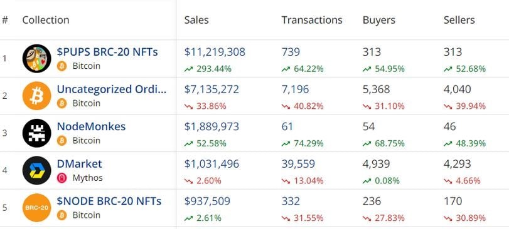Click the Collection column header
Image resolution: width=509 pixels, height=229 pixels.
click(46, 20)
